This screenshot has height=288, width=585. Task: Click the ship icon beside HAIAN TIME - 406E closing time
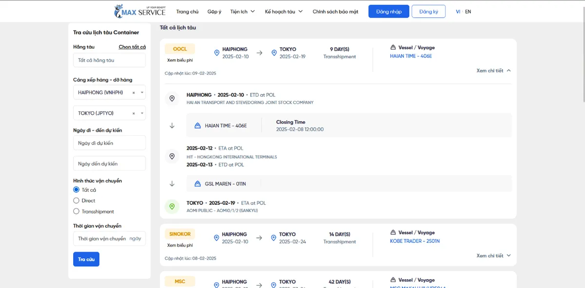click(x=197, y=126)
